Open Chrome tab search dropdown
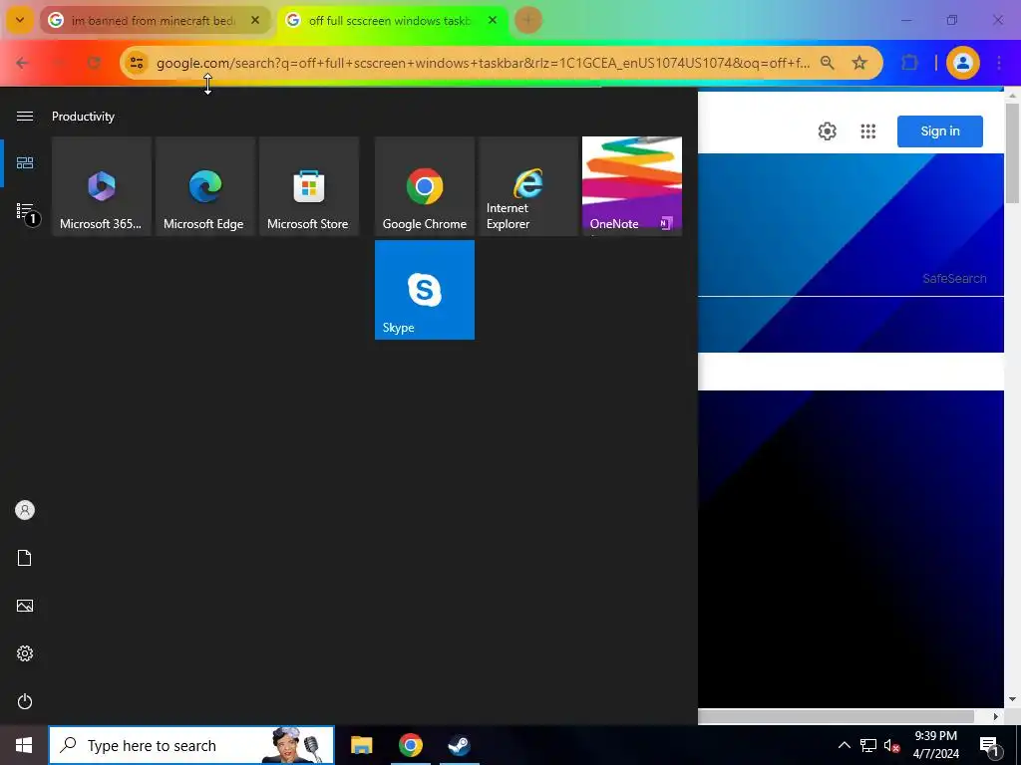The image size is (1021, 765). pos(20,20)
